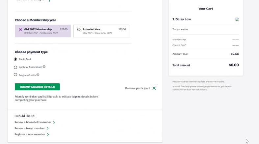259x144 pixels.
Task: Click the arrow next to Renew a household member
Action: (x=54, y=122)
